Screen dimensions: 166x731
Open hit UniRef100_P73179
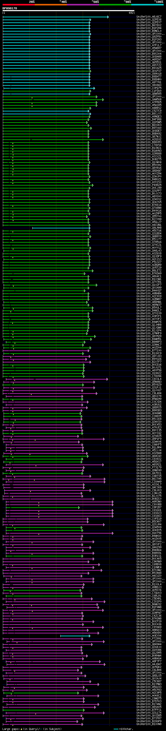coord(149,467)
